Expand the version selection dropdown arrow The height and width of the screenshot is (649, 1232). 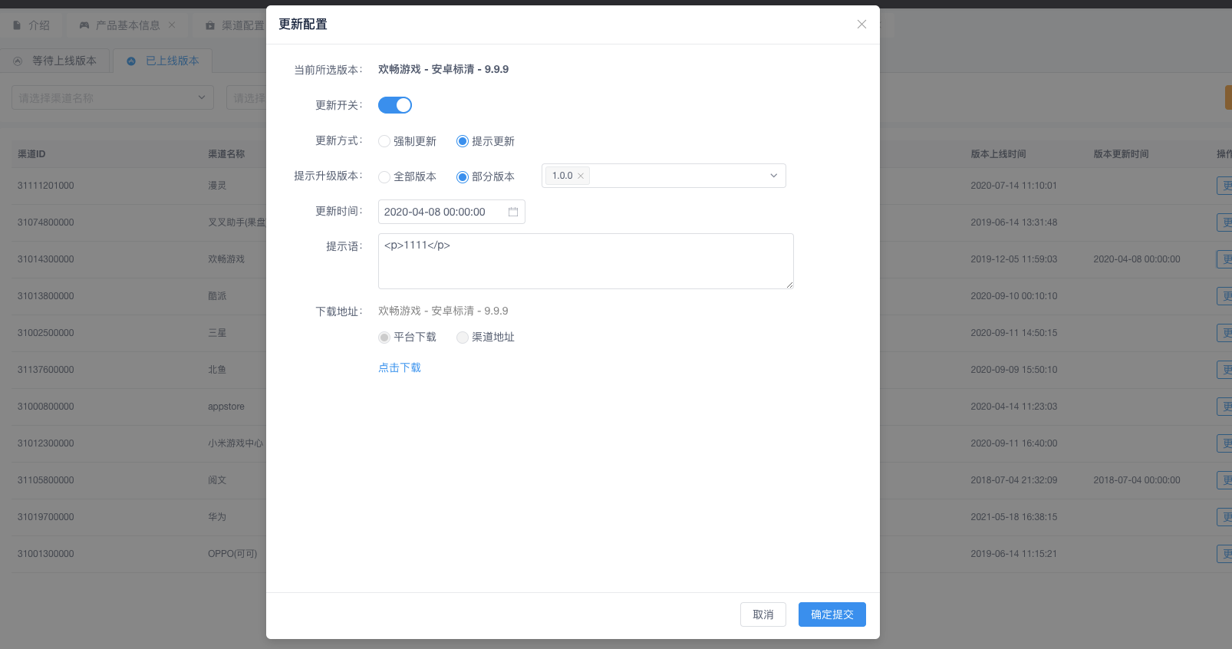point(773,176)
